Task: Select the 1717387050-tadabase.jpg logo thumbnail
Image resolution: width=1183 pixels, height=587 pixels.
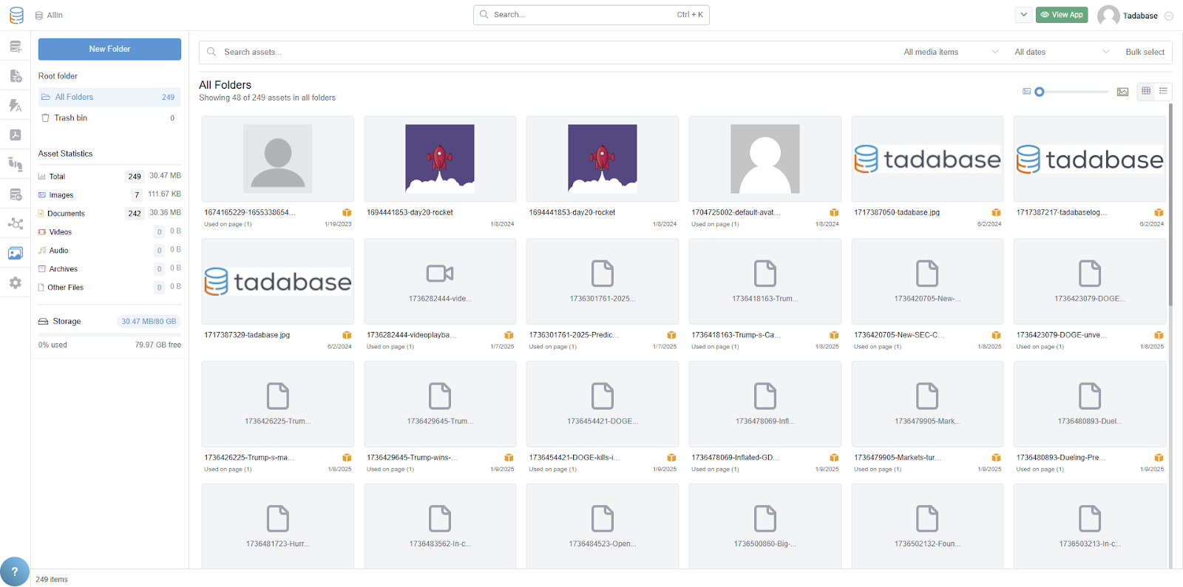Action: pyautogui.click(x=927, y=159)
